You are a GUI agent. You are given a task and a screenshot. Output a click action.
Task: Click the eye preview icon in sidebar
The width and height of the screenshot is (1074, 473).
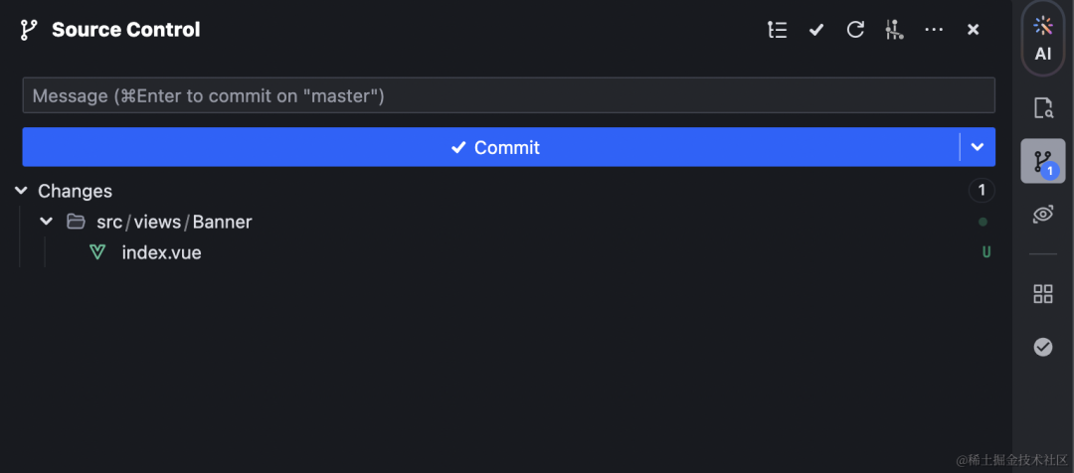click(x=1042, y=215)
